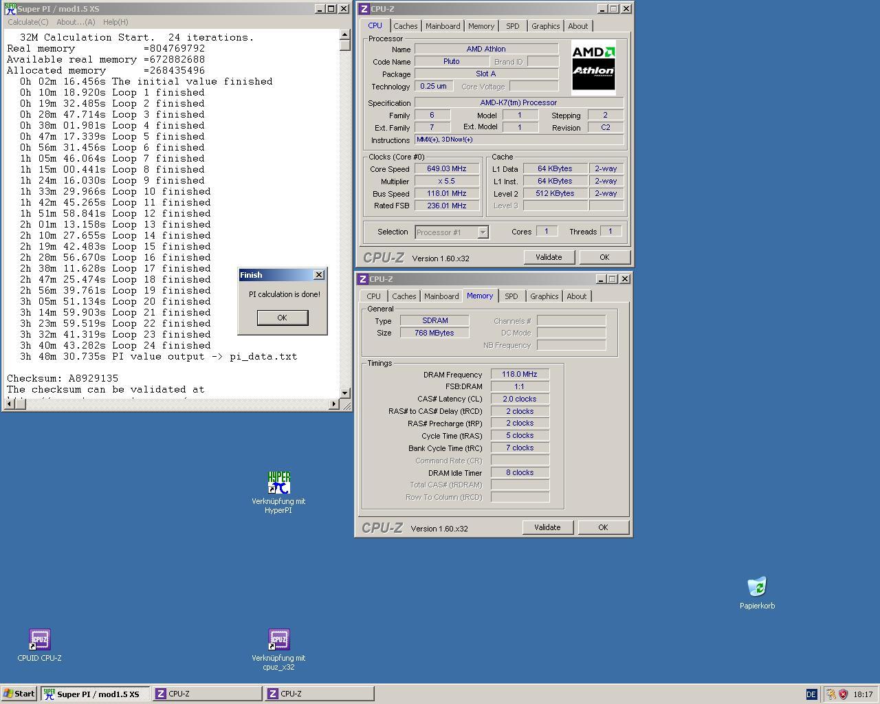Click the Rated FSB 236.01 MHz value

446,206
